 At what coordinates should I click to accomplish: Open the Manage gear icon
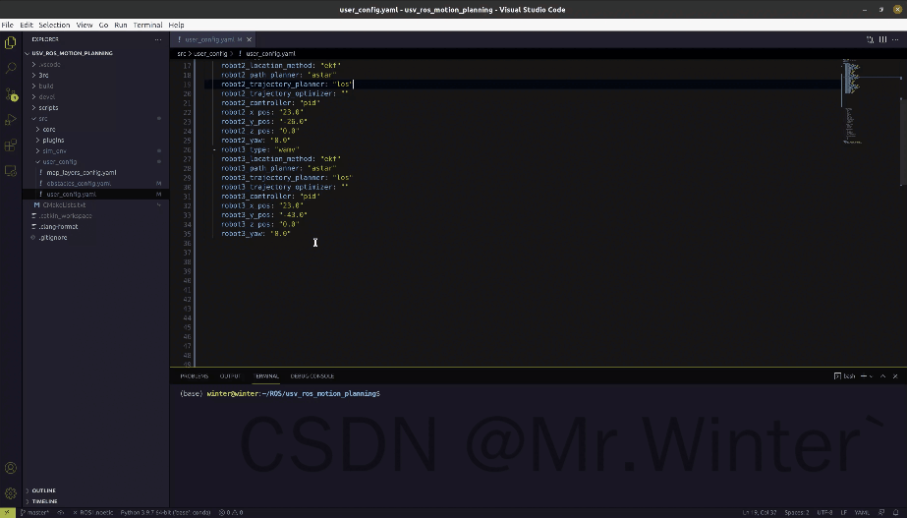[11, 493]
